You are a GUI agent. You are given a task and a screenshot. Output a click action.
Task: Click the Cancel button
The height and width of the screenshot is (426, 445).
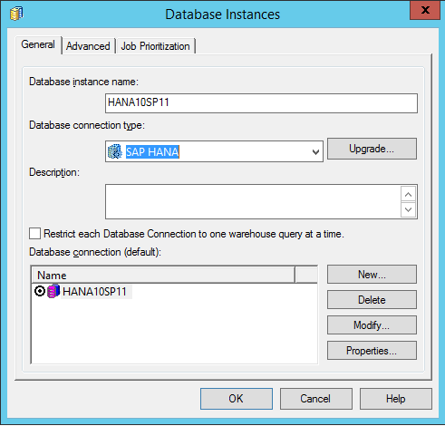coord(316,399)
